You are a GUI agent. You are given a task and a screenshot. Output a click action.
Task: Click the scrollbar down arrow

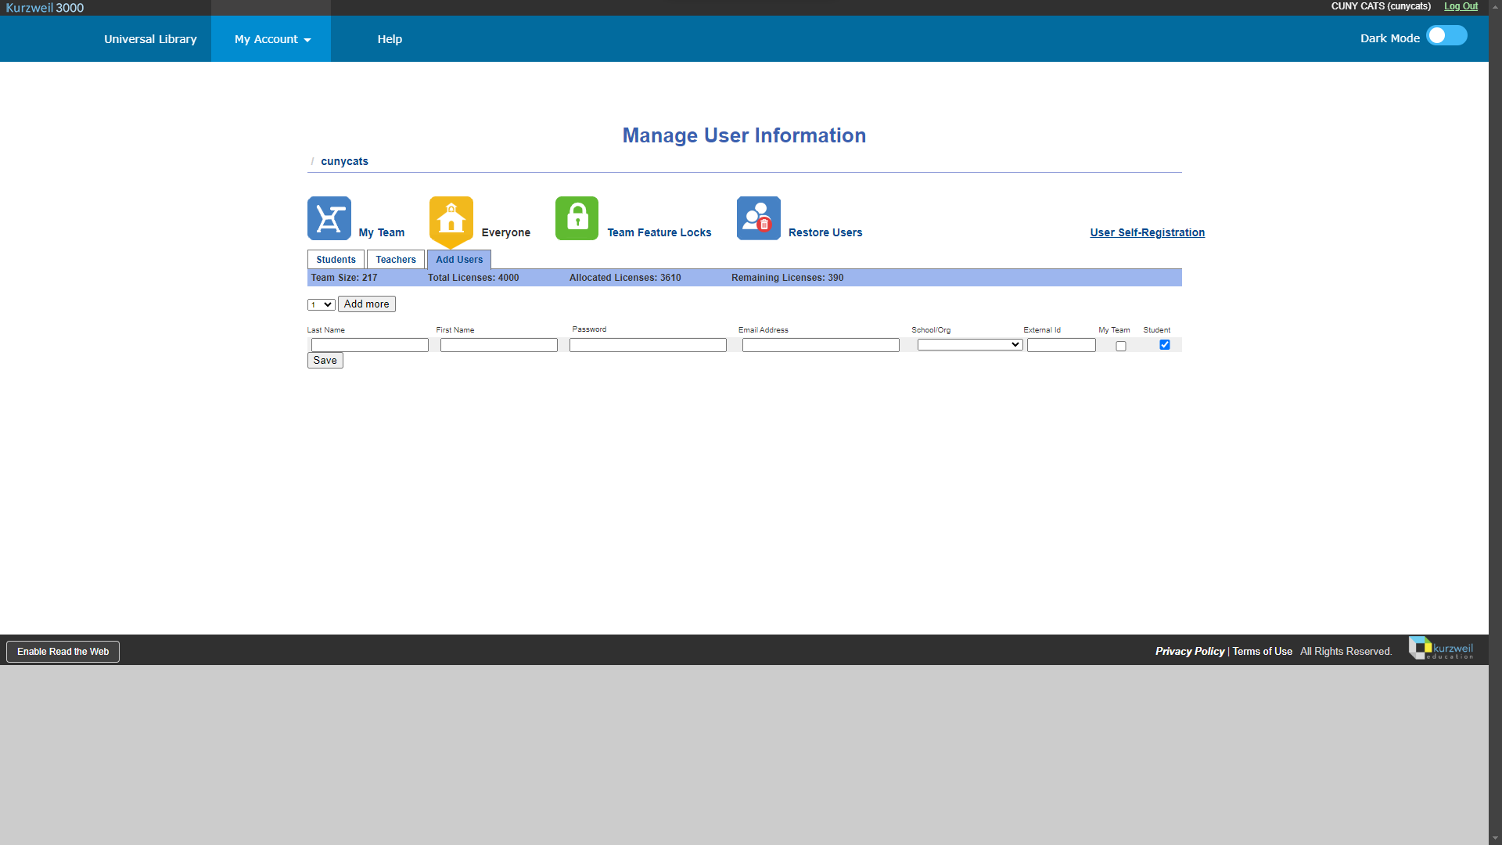coord(1495,838)
